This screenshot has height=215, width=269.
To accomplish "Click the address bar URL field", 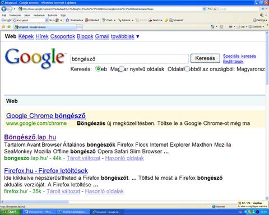I will pos(110,9).
